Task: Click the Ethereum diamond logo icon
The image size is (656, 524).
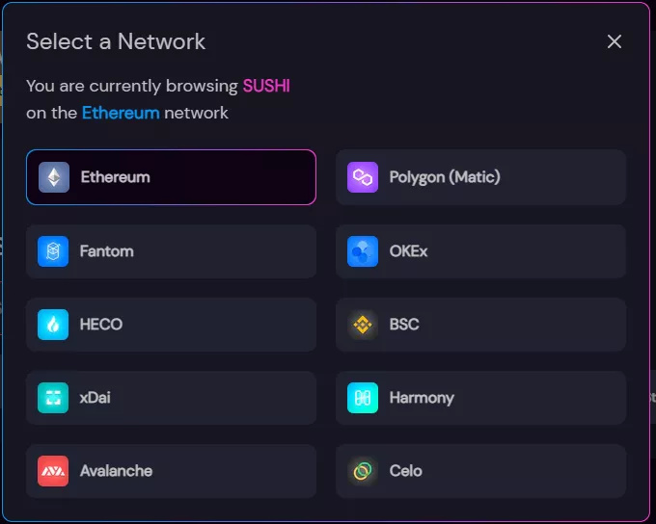Action: click(54, 177)
